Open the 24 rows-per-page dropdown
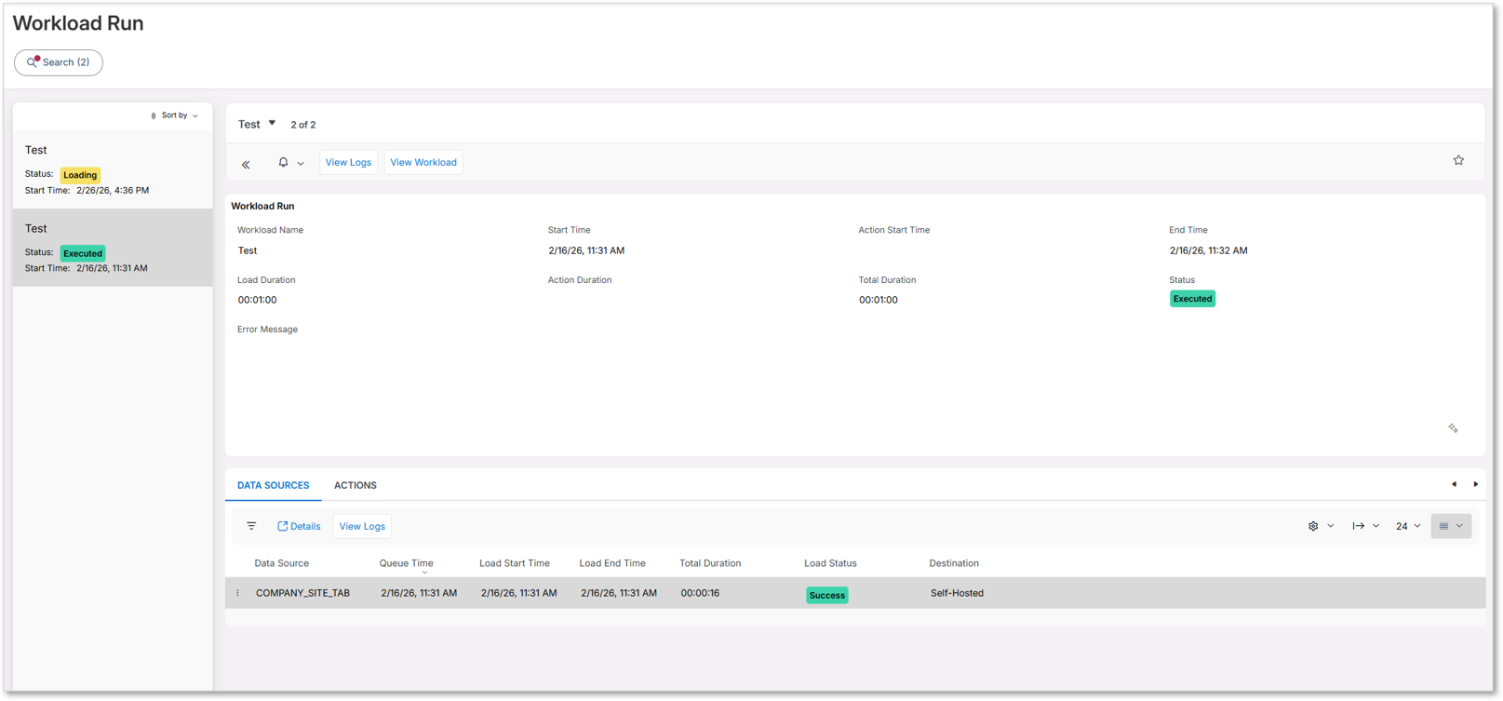This screenshot has height=701, width=1503. (x=1408, y=526)
